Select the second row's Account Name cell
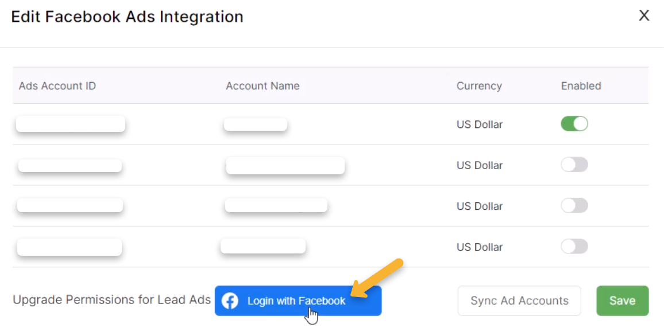Viewport: 664px width, 328px height. pyautogui.click(x=285, y=166)
